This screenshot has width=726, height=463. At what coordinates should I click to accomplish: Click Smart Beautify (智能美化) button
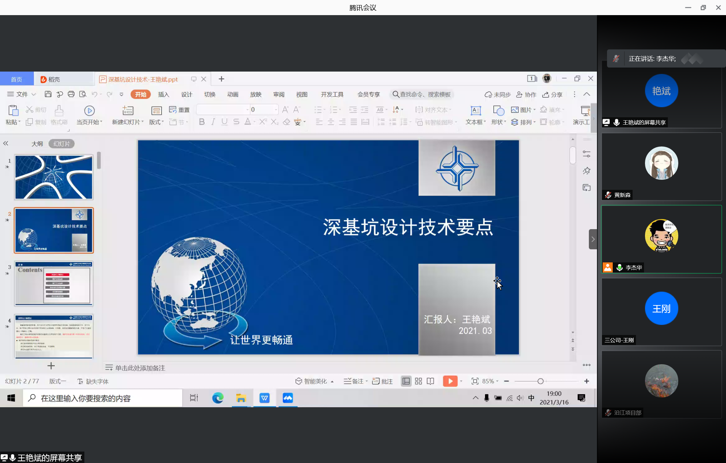(312, 381)
